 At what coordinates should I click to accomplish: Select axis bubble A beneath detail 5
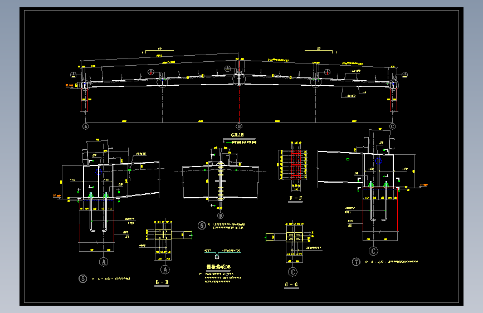click(x=104, y=262)
